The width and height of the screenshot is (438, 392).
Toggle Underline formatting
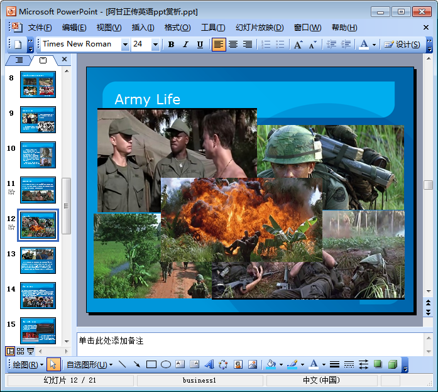tap(200, 45)
